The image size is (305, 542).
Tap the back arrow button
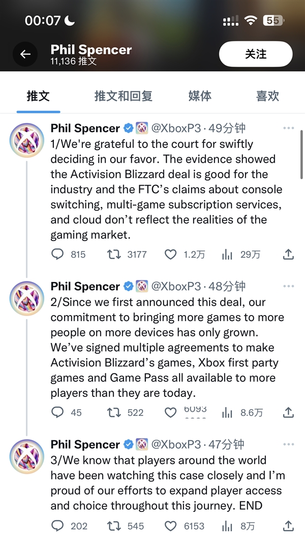(x=25, y=54)
